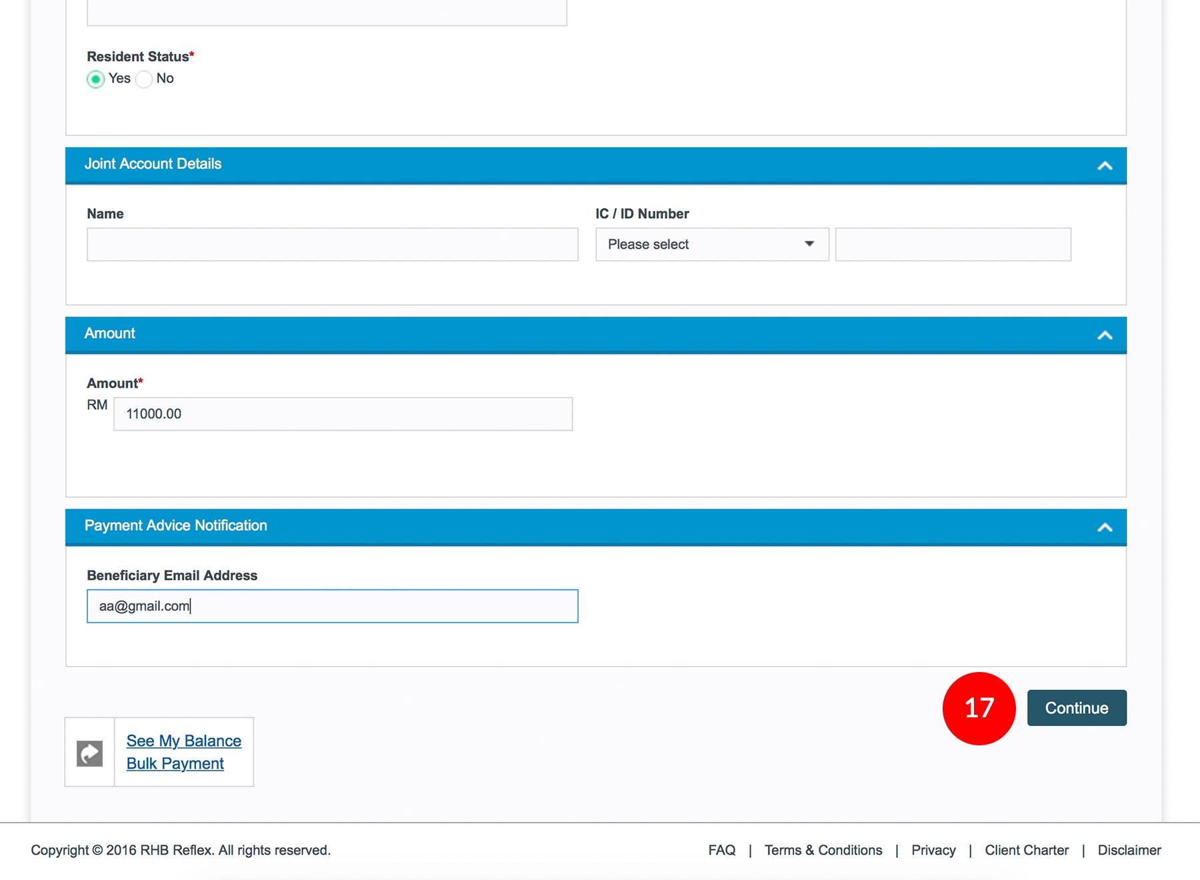Image resolution: width=1200 pixels, height=880 pixels.
Task: Click the joint account Name field
Action: pyautogui.click(x=332, y=245)
